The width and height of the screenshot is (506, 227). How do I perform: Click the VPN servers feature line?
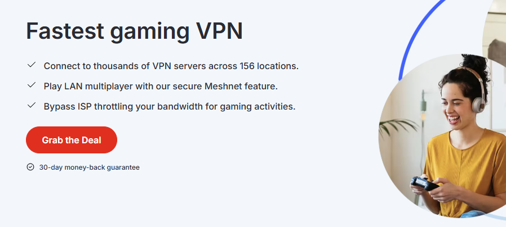pos(171,66)
